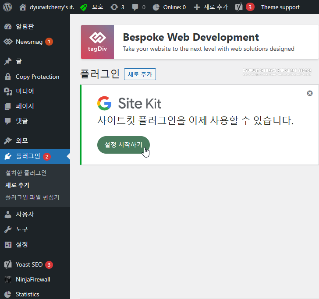Go to 설치한 플러그인 submenu
The image size is (319, 299).
pos(26,173)
